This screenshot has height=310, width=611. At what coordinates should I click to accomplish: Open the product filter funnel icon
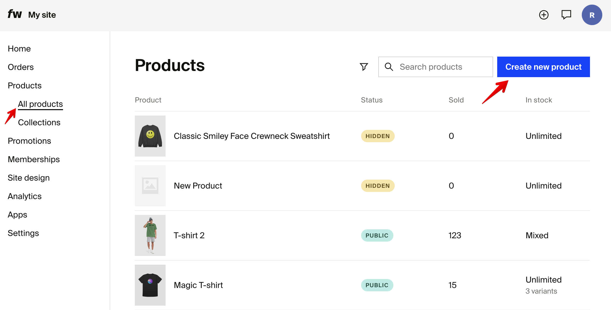[364, 67]
